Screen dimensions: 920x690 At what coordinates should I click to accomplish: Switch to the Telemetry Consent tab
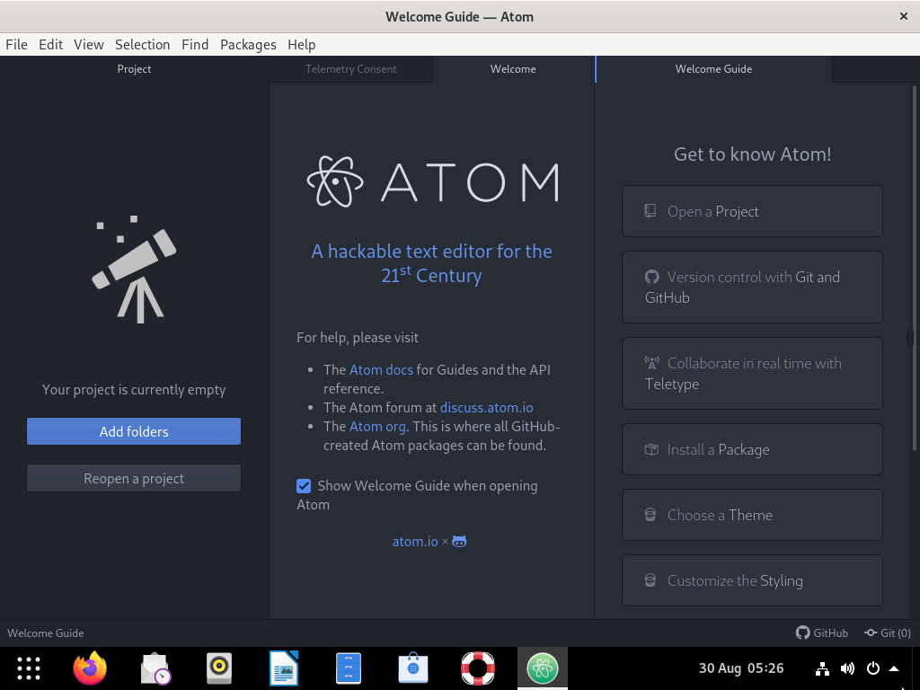pyautogui.click(x=351, y=69)
